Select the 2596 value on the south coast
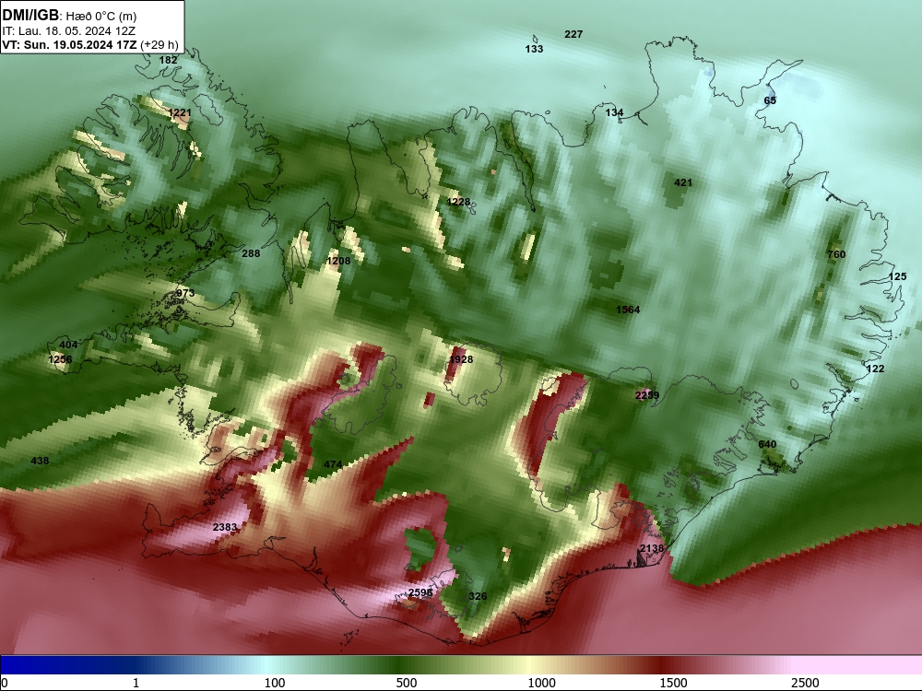The image size is (922, 691). click(x=420, y=592)
